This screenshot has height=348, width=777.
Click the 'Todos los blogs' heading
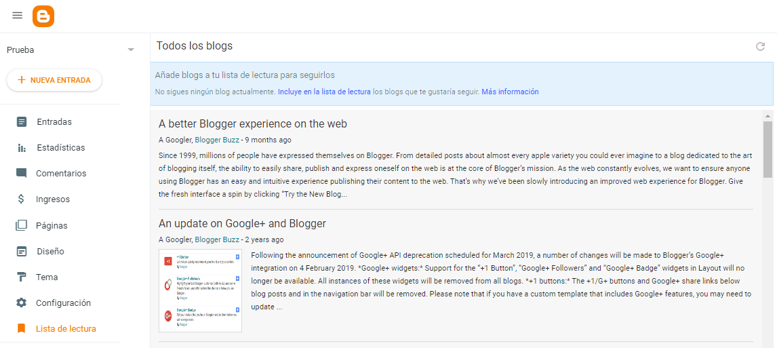tap(194, 46)
